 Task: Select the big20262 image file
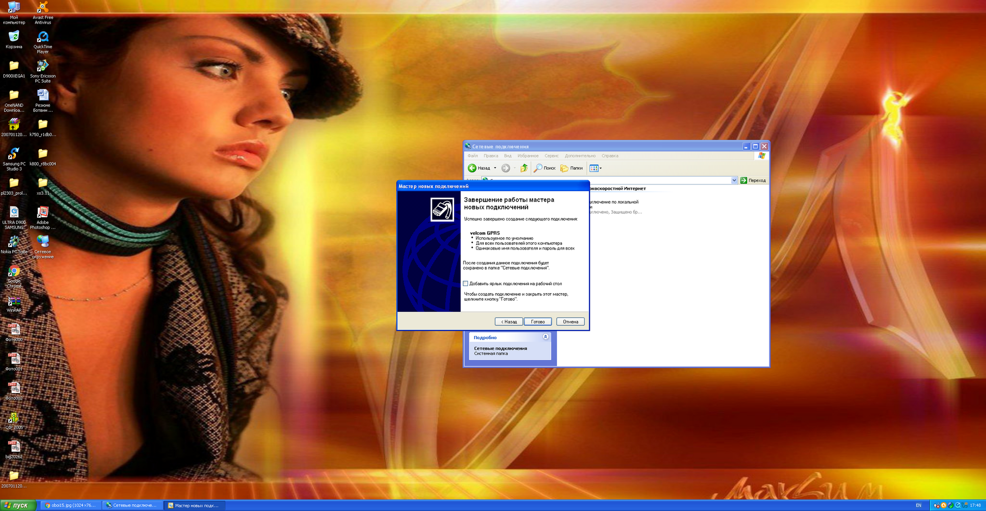pyautogui.click(x=14, y=450)
